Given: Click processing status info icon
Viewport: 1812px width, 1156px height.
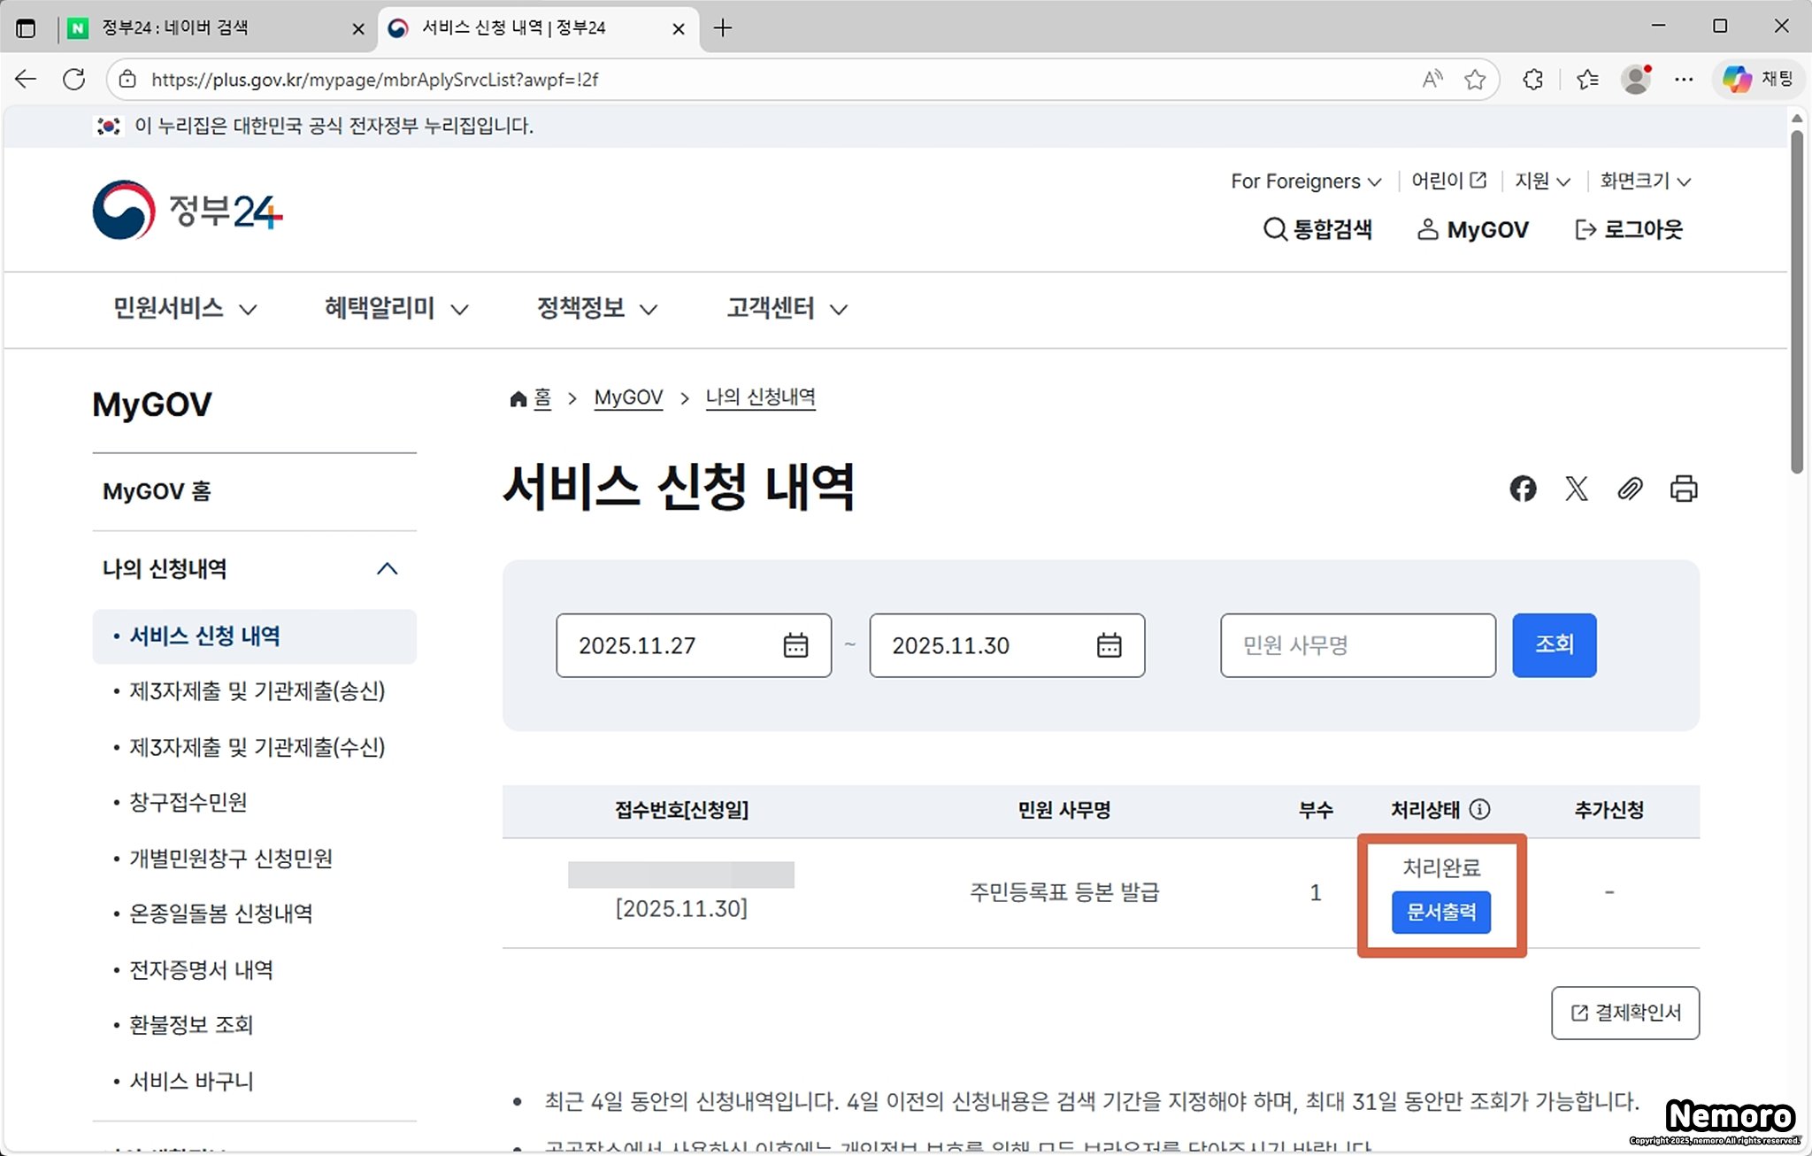Looking at the screenshot, I should point(1479,809).
